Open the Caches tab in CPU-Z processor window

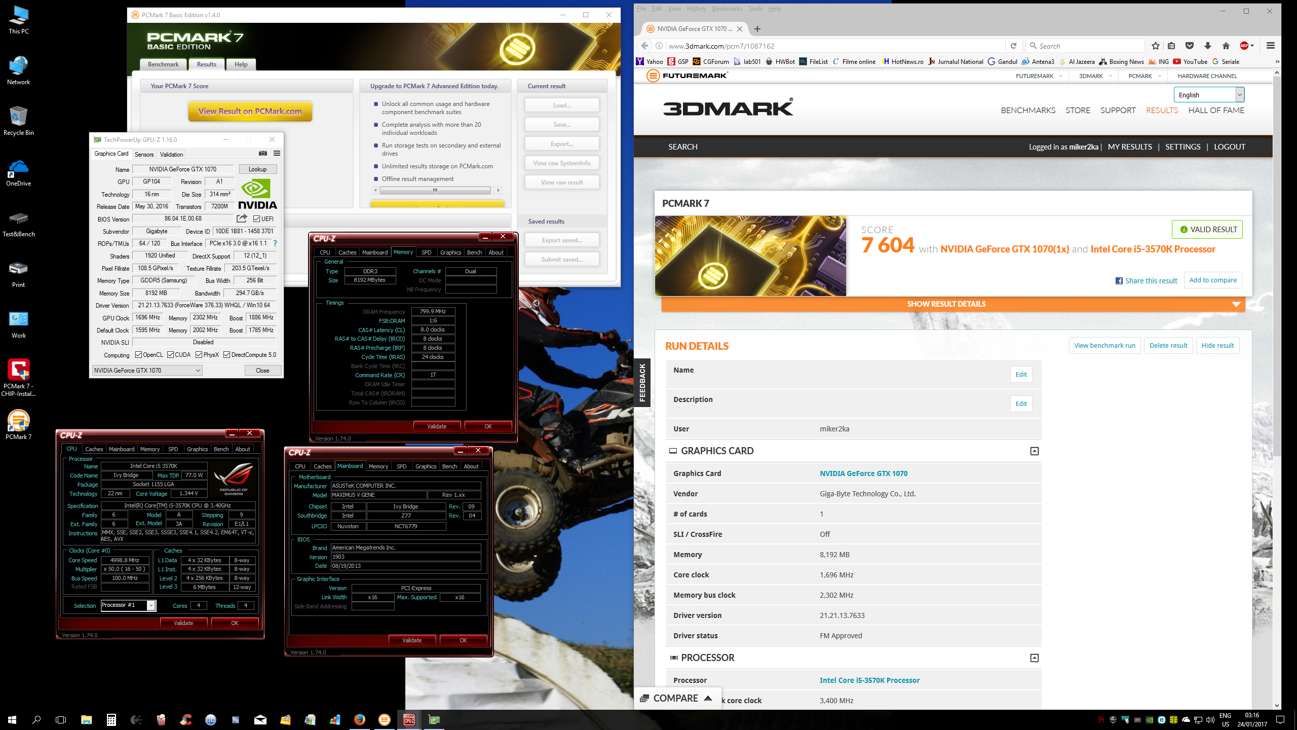(94, 449)
